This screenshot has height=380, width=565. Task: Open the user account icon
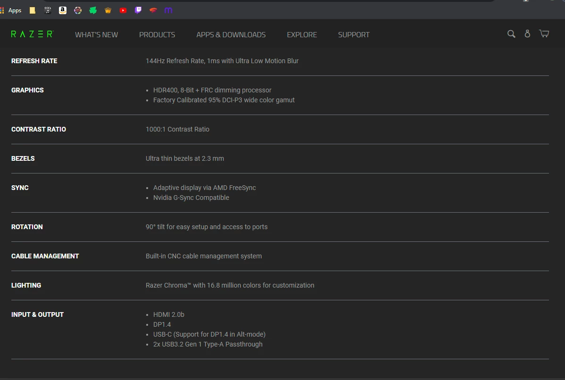click(x=527, y=34)
